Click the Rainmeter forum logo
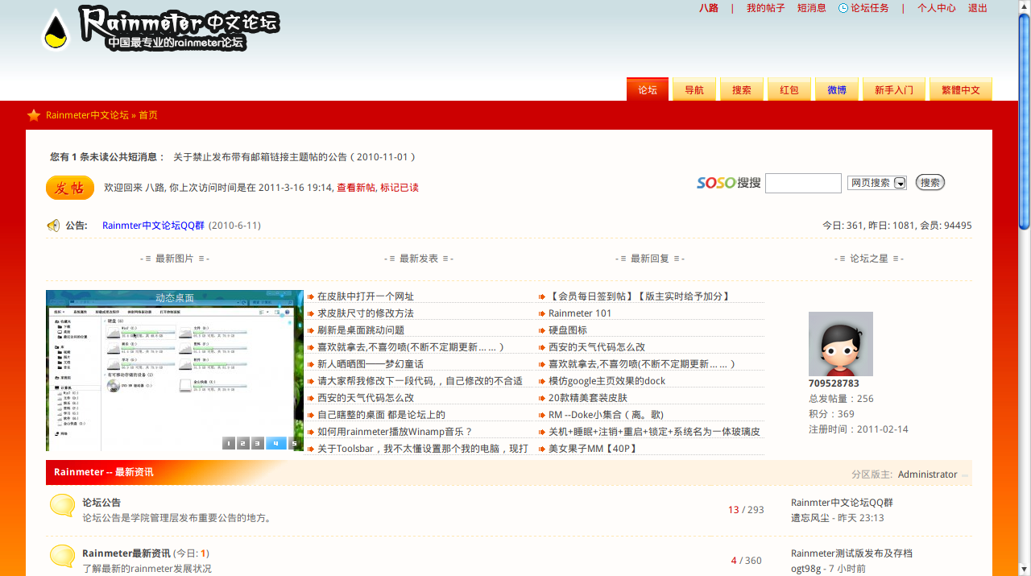1031x576 pixels. click(x=161, y=29)
